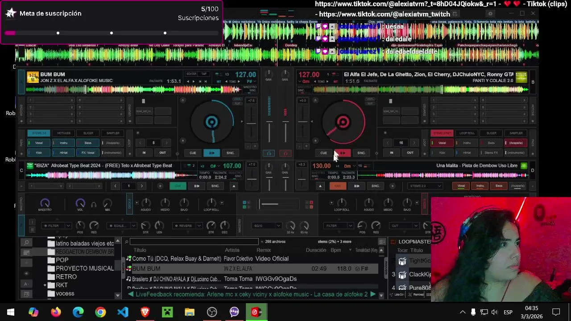
Task: Toggle Stems FX pad on deck B
Action: click(x=491, y=152)
